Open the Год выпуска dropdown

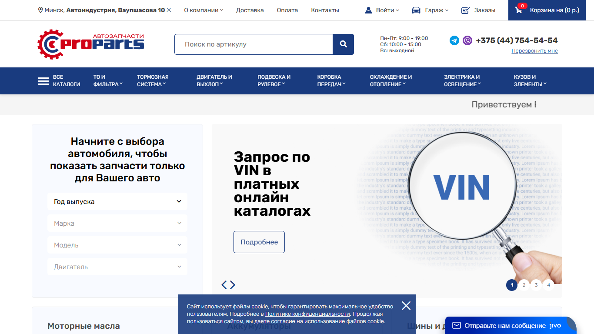[x=117, y=201]
